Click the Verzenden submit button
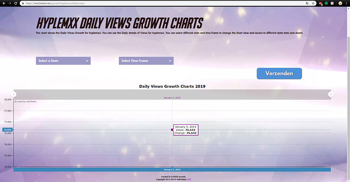 [x=279, y=73]
